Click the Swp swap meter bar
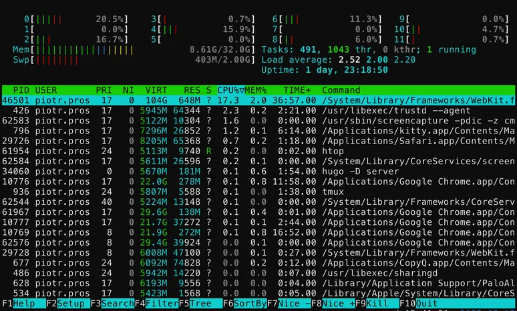This screenshot has height=311, width=517. (x=134, y=60)
